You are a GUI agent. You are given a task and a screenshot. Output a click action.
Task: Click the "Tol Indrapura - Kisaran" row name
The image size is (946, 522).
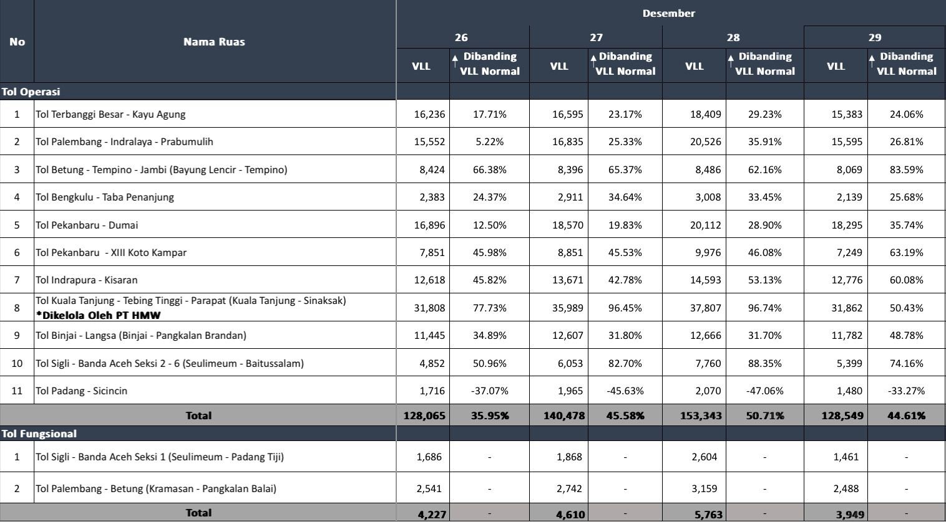[x=86, y=280]
